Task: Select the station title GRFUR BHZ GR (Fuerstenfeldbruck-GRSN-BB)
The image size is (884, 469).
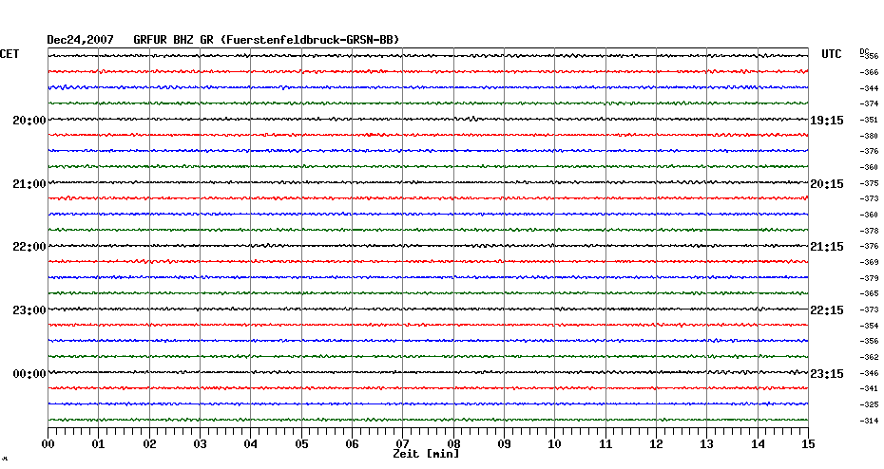Action: click(x=266, y=40)
